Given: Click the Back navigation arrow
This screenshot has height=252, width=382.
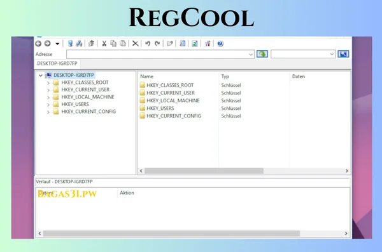Looking at the screenshot, I should (38, 44).
